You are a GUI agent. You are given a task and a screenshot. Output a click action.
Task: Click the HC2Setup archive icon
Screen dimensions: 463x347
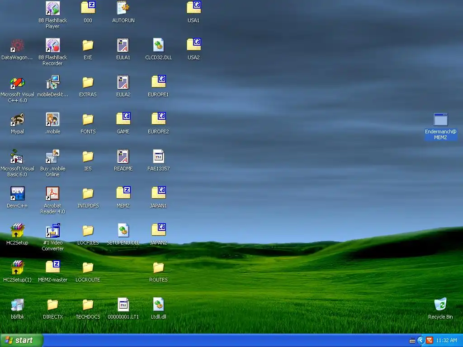[17, 230]
